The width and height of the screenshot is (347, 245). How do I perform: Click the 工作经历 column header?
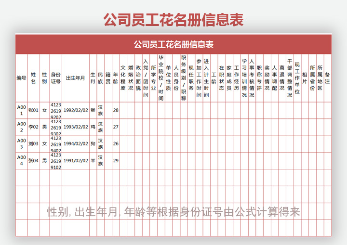pyautogui.click(x=237, y=78)
